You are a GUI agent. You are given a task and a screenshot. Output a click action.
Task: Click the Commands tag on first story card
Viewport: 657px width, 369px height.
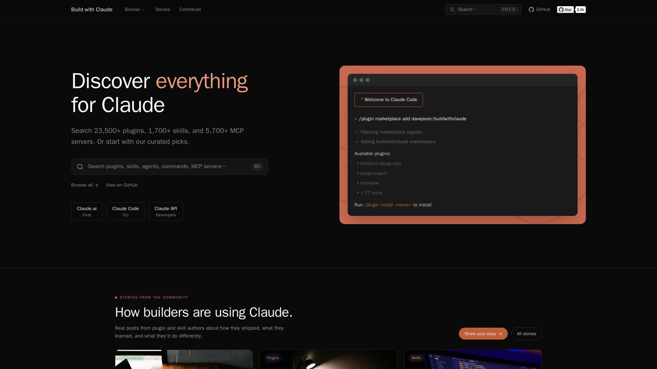click(132, 358)
